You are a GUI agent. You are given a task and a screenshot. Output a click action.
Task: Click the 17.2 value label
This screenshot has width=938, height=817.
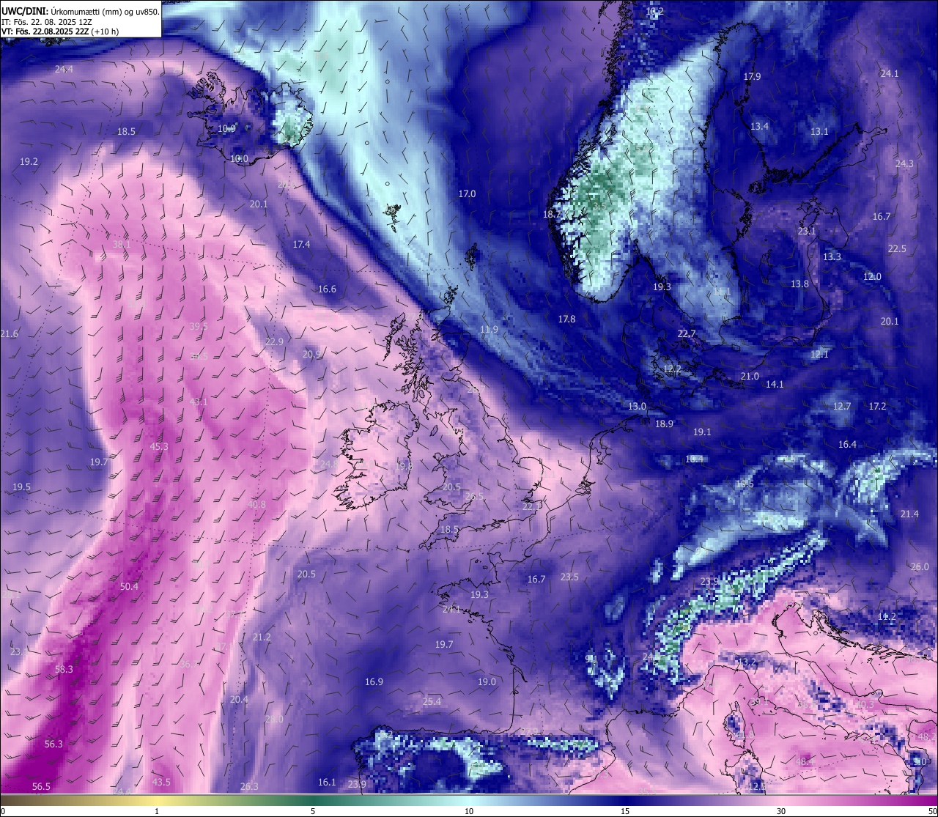click(877, 407)
